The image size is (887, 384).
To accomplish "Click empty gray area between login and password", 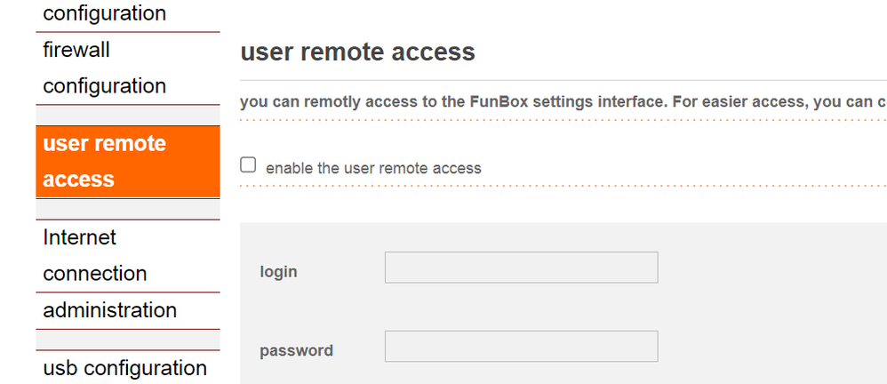I will (533, 307).
